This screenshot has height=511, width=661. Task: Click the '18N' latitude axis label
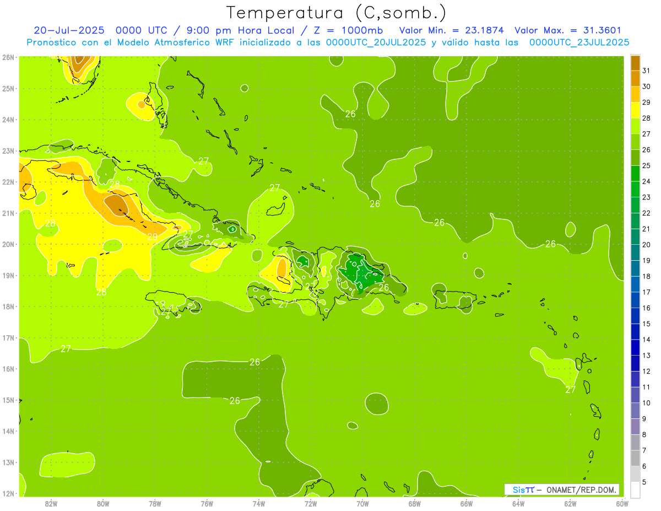pyautogui.click(x=8, y=306)
